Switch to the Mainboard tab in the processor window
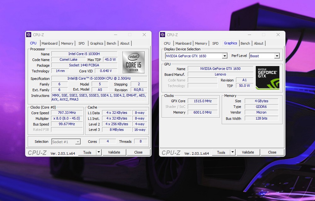This screenshot has height=201, width=315. [x=49, y=43]
